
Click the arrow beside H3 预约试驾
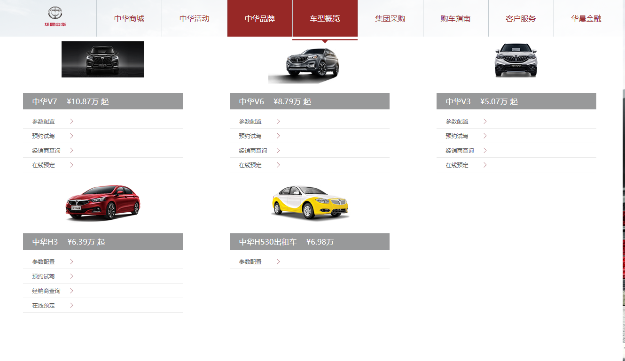pos(71,276)
